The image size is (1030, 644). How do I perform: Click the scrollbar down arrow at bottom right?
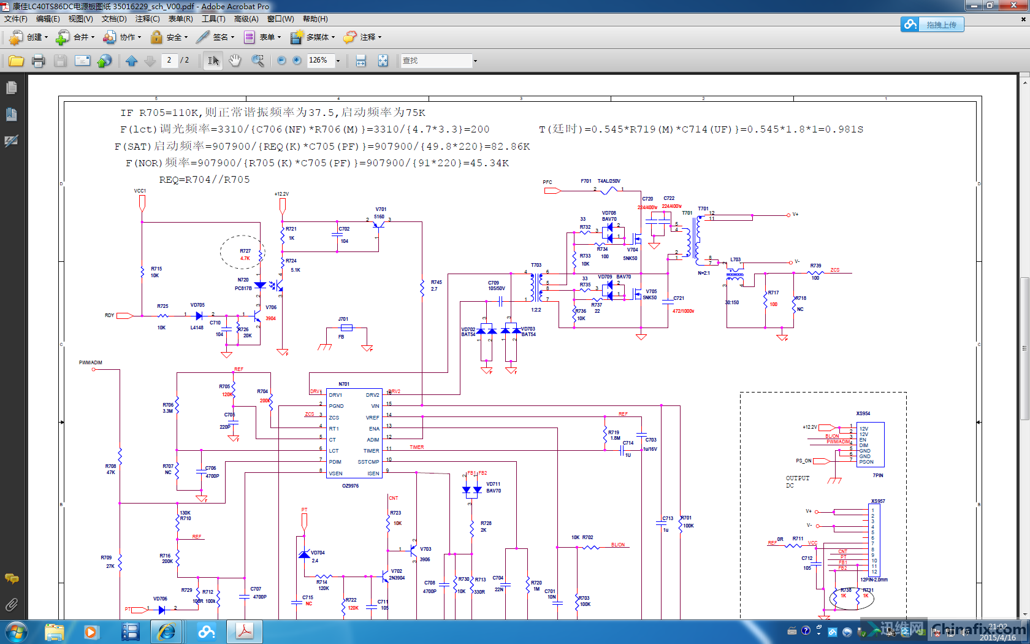point(1024,615)
